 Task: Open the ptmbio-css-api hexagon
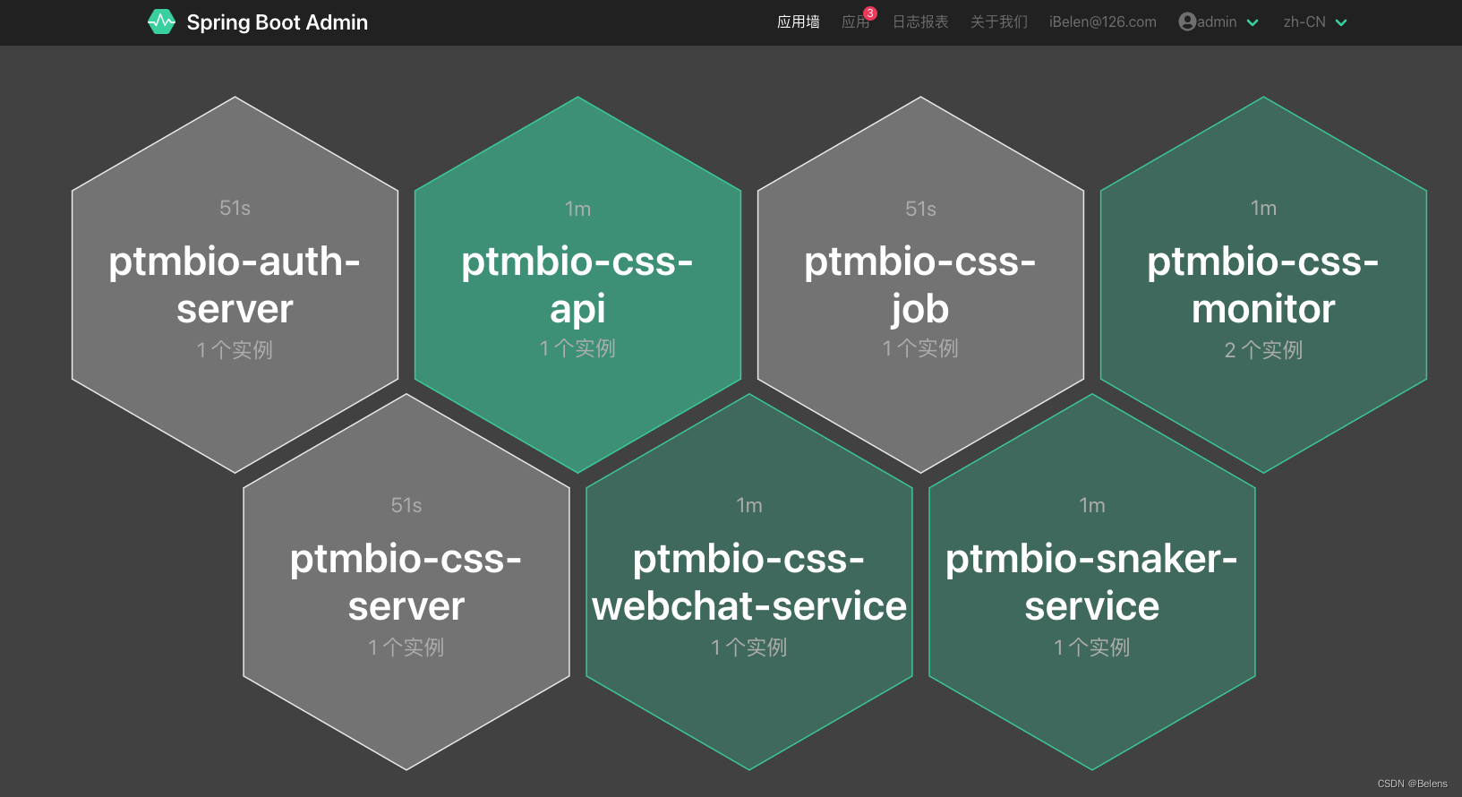point(577,285)
